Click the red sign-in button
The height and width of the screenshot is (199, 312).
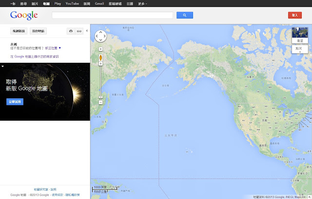pyautogui.click(x=295, y=15)
